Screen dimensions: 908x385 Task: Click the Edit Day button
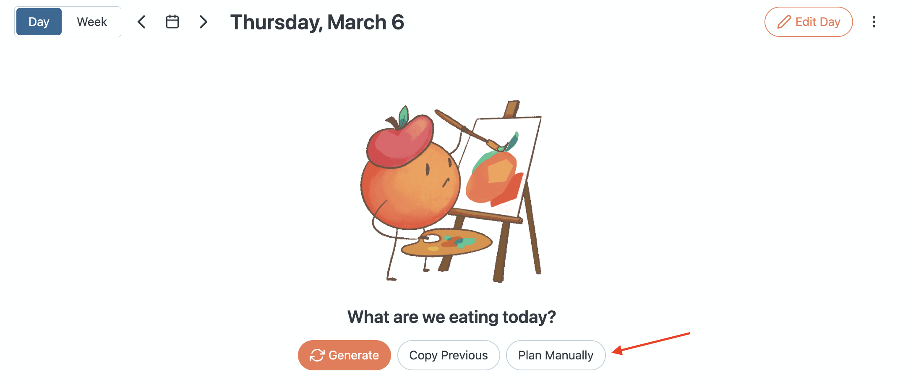808,22
